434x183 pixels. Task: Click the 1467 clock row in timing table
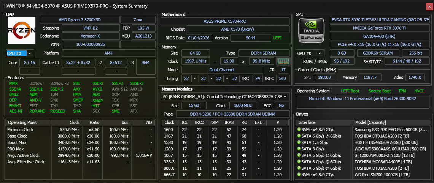[x=225, y=136]
